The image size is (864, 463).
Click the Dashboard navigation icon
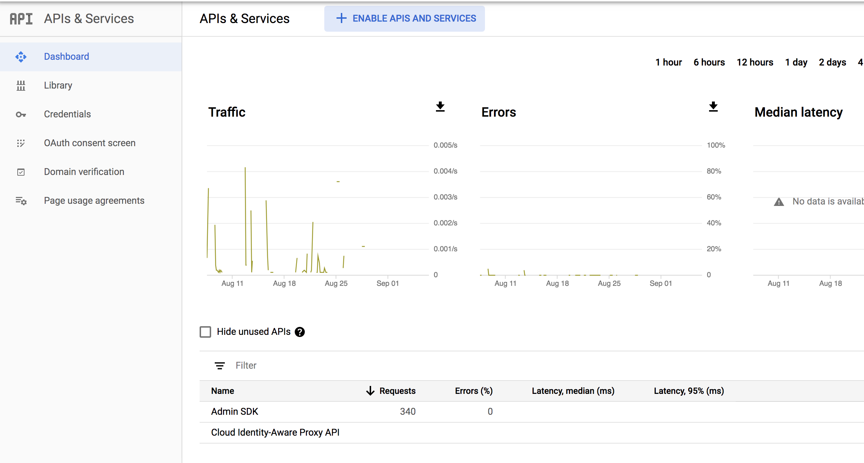[x=21, y=56]
